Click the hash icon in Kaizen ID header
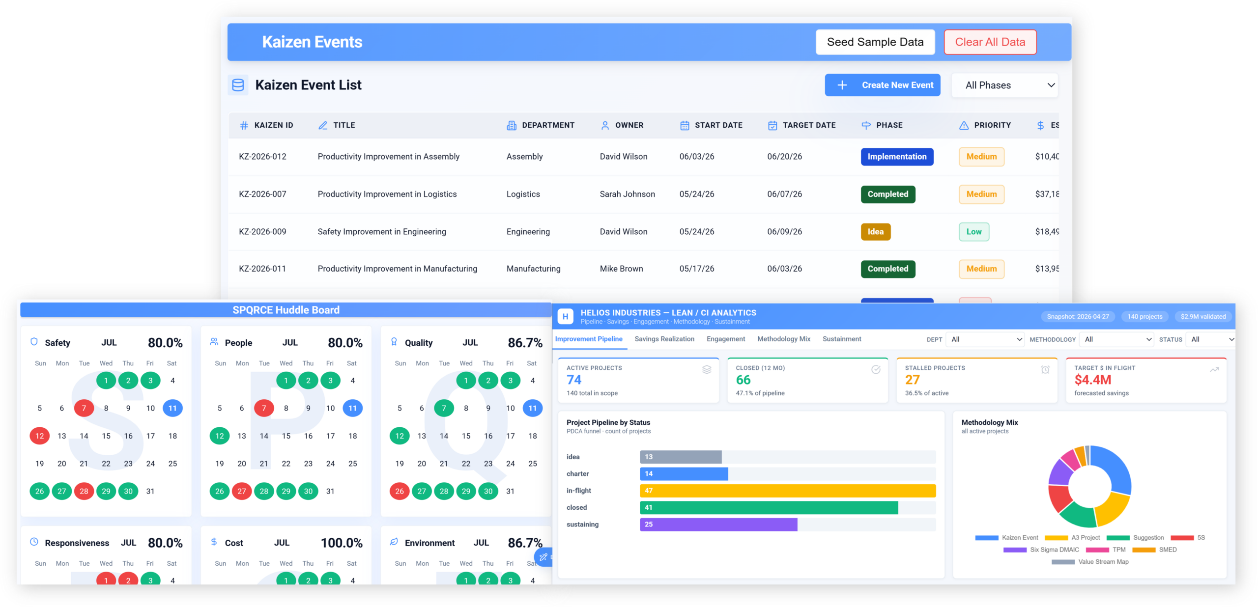This screenshot has width=1258, height=607. [244, 125]
